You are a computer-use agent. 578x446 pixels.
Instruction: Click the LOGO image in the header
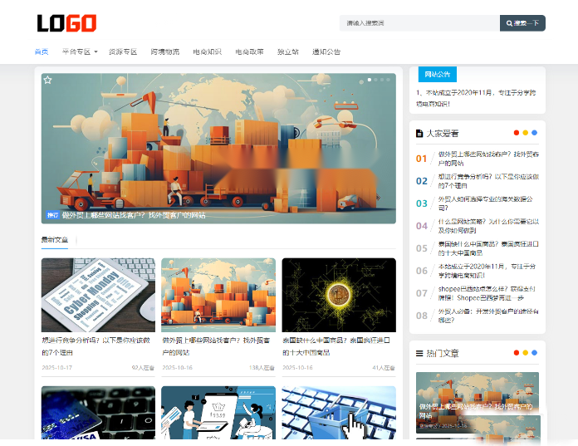pyautogui.click(x=66, y=23)
